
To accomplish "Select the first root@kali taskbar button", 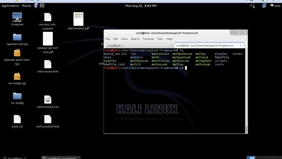I will coord(15,158).
